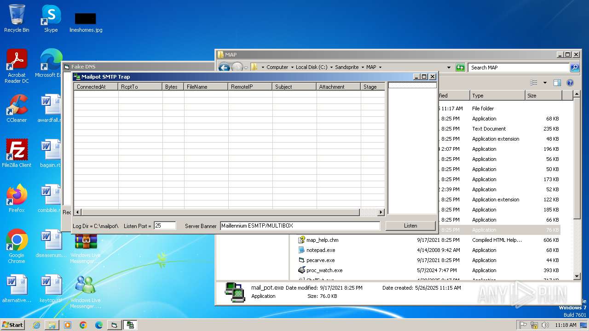Select combible document on desktop
589x331 pixels.
point(50,199)
